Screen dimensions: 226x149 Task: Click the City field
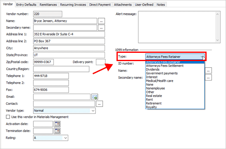69,48
